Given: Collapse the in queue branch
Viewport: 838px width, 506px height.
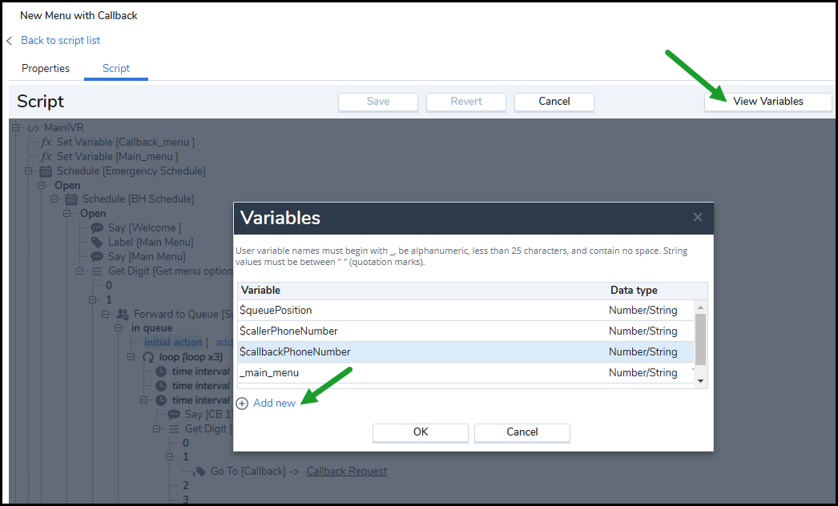Looking at the screenshot, I should coord(118,328).
